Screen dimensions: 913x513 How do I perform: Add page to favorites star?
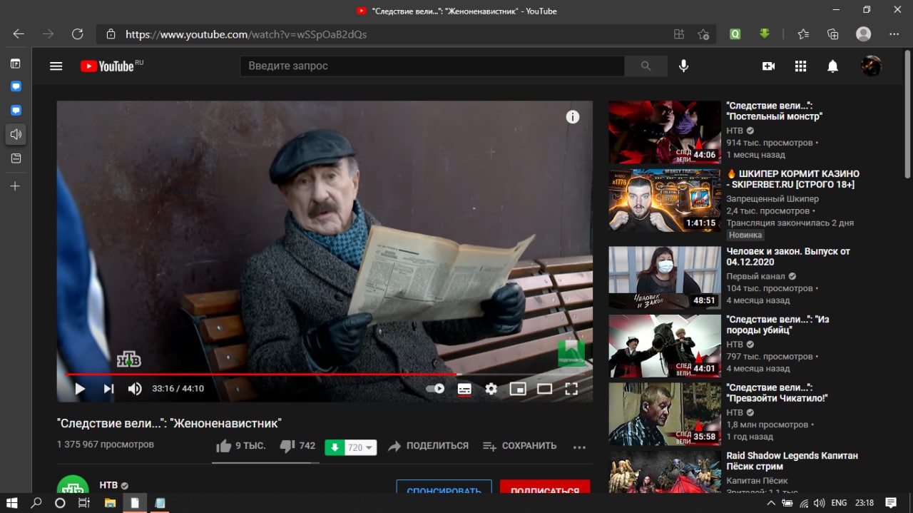point(703,34)
